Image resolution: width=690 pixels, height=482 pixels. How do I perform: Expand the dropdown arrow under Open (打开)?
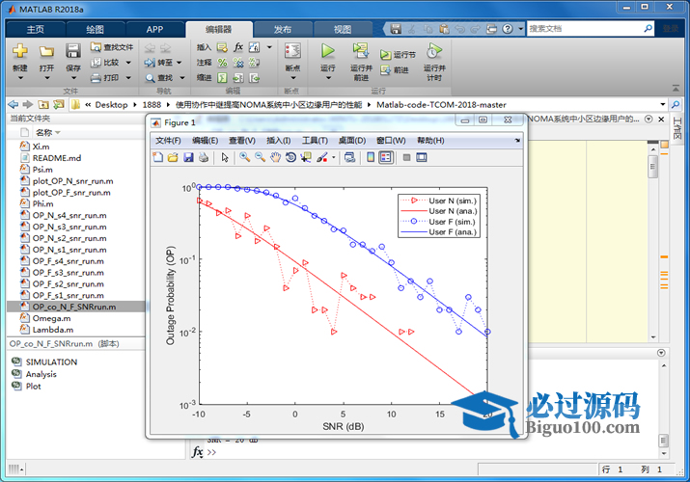point(46,78)
